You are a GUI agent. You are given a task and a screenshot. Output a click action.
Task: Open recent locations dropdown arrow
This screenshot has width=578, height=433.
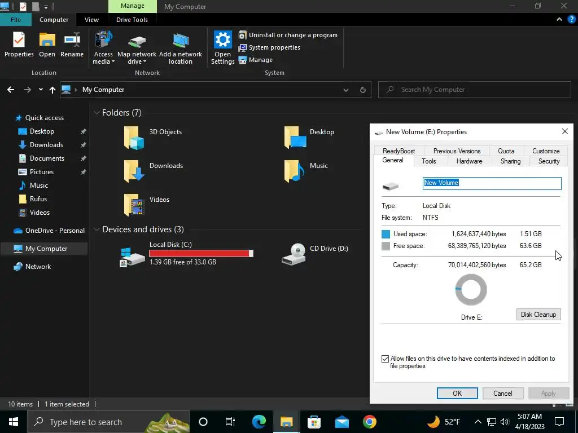[x=41, y=90]
